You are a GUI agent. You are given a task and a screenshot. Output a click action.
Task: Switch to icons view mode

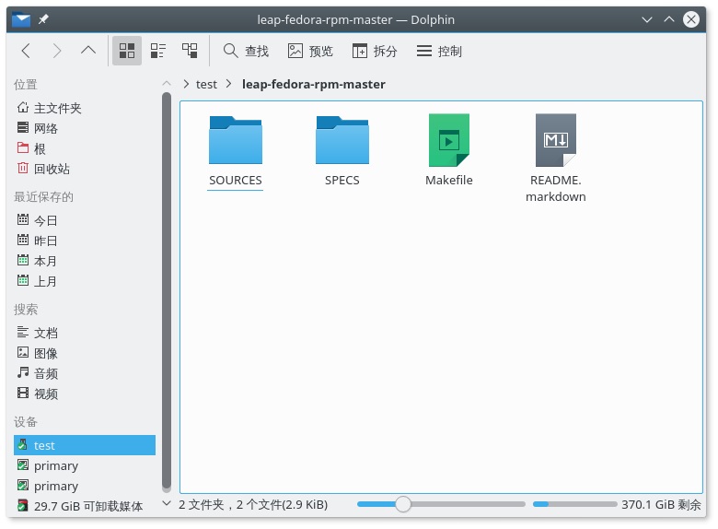(127, 51)
